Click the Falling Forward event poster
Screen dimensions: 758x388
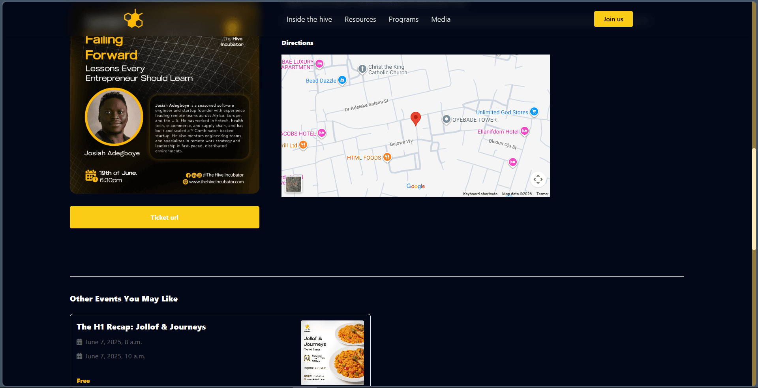(x=165, y=115)
